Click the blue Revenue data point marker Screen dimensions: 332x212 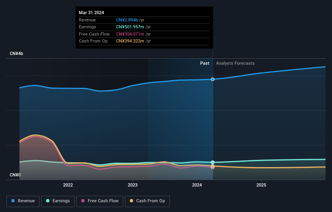point(213,79)
